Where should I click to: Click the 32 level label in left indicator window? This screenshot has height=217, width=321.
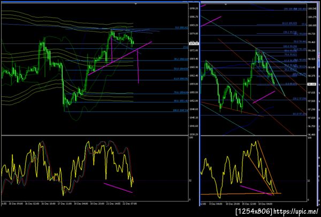(190, 181)
